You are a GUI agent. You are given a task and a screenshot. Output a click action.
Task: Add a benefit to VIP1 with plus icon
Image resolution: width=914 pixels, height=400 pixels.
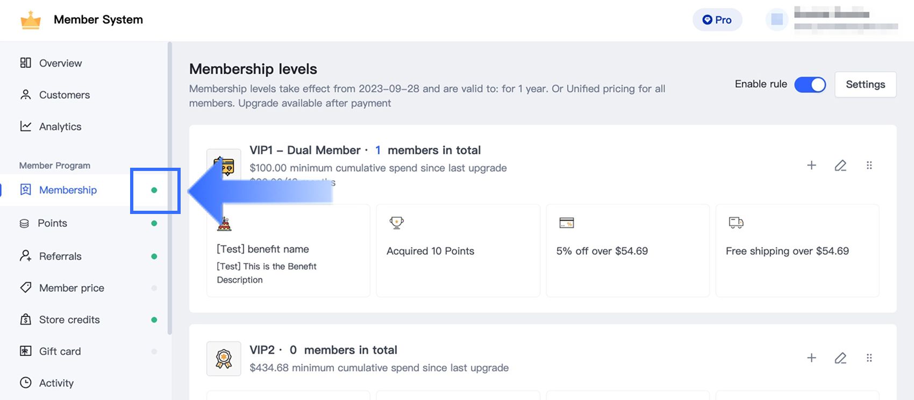pyautogui.click(x=811, y=166)
